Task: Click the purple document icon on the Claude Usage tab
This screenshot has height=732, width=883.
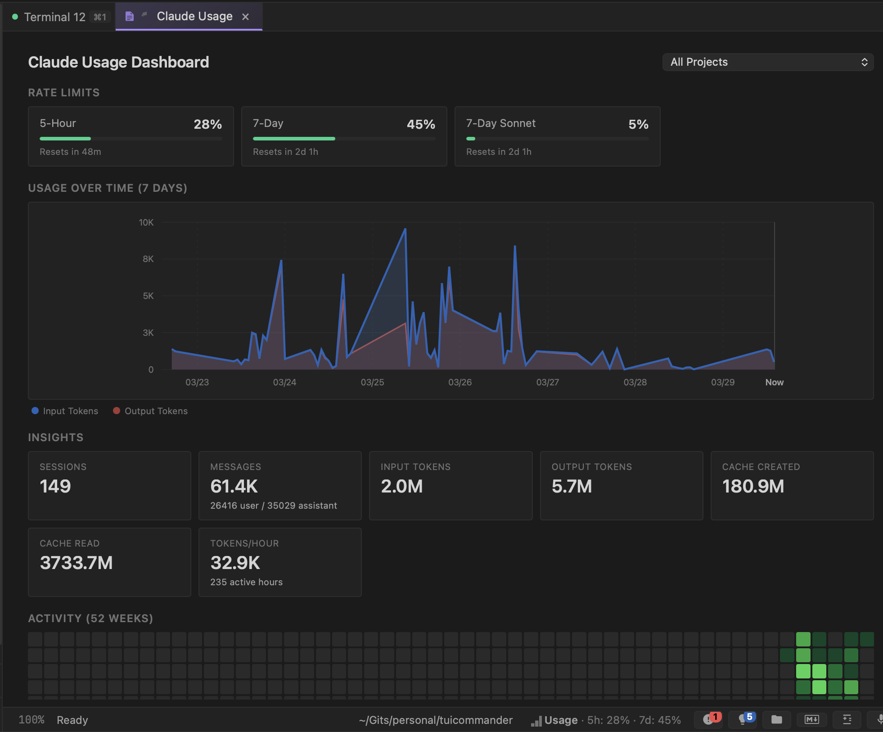Action: (130, 16)
